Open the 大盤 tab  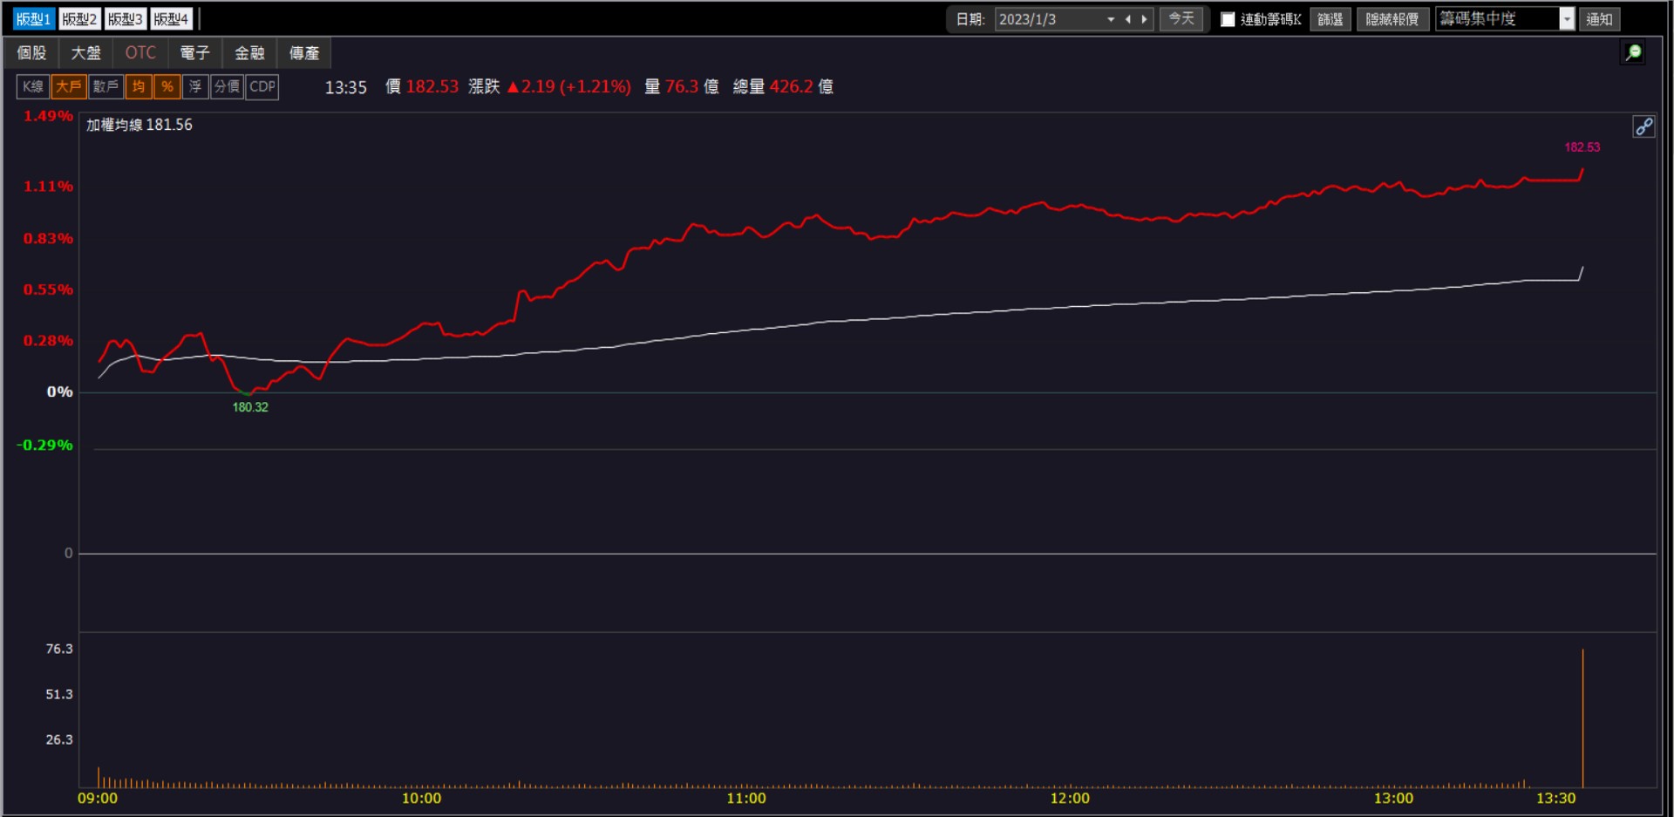(x=86, y=53)
